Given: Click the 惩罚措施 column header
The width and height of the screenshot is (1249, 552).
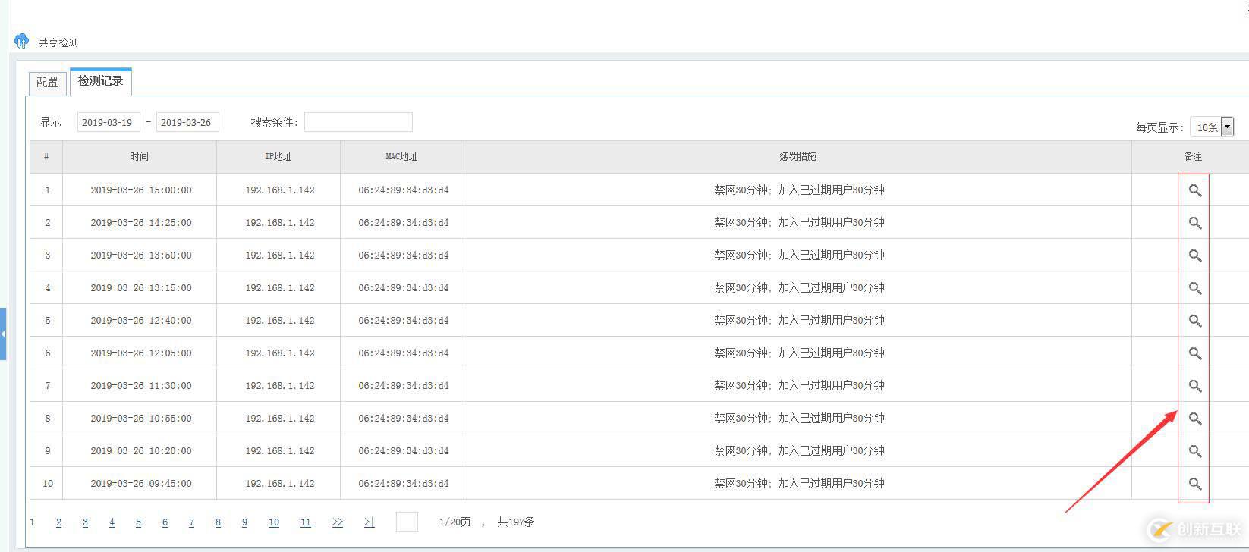Looking at the screenshot, I should point(798,157).
